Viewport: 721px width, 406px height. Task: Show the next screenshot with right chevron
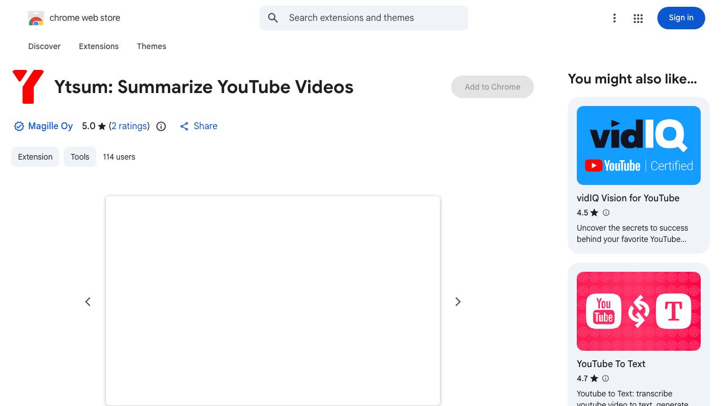(458, 302)
